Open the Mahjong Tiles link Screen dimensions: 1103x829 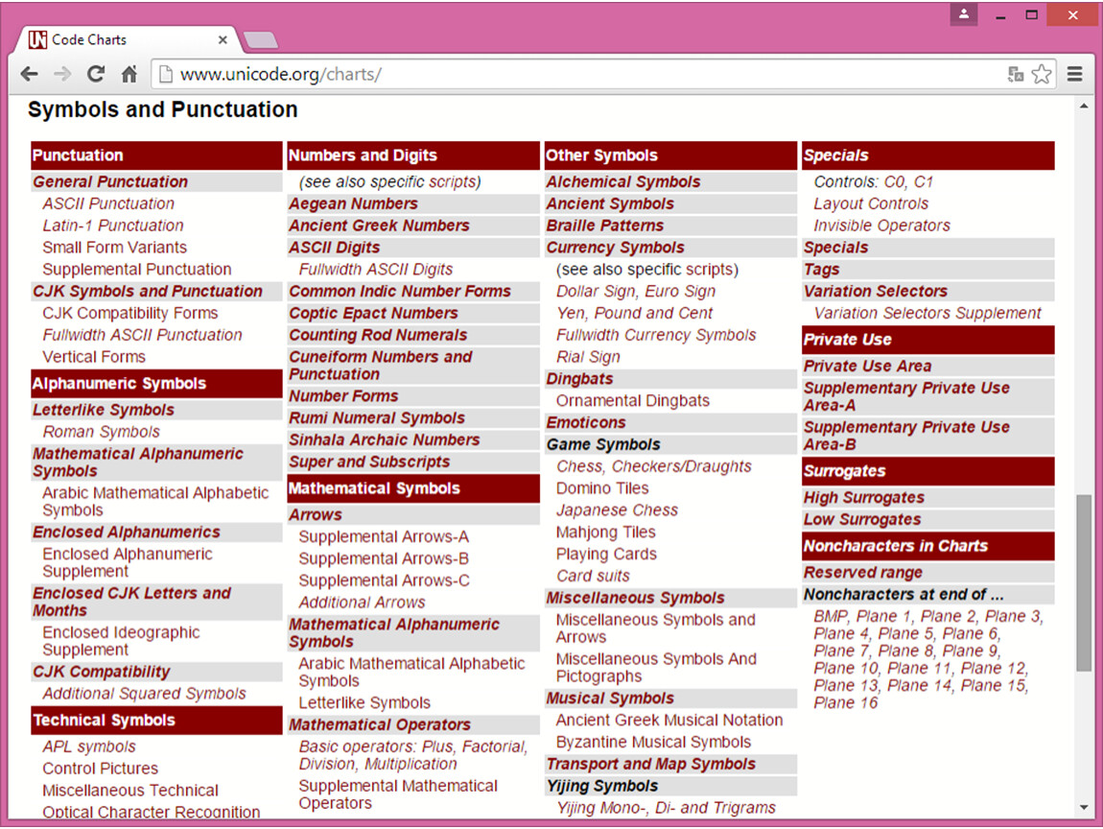[x=605, y=533]
